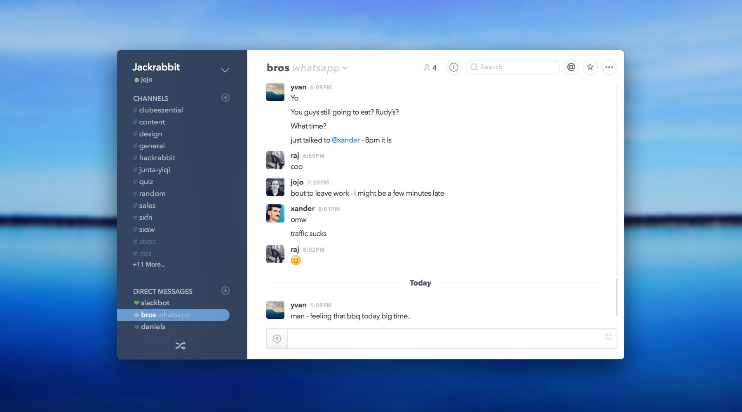Image resolution: width=742 pixels, height=412 pixels.
Task: Open the slackbot direct message
Action: (x=155, y=302)
